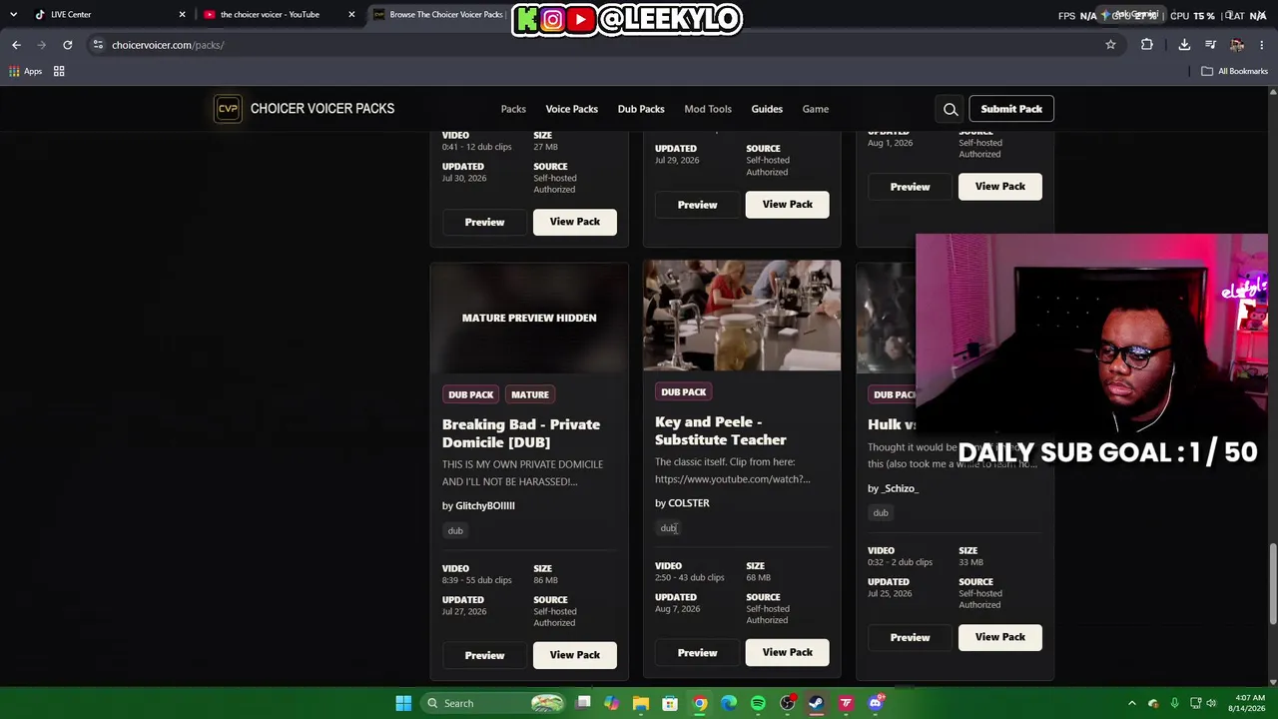Viewport: 1278px width, 719px height.
Task: Open Microsoft Edge from the taskbar
Action: [x=729, y=703]
